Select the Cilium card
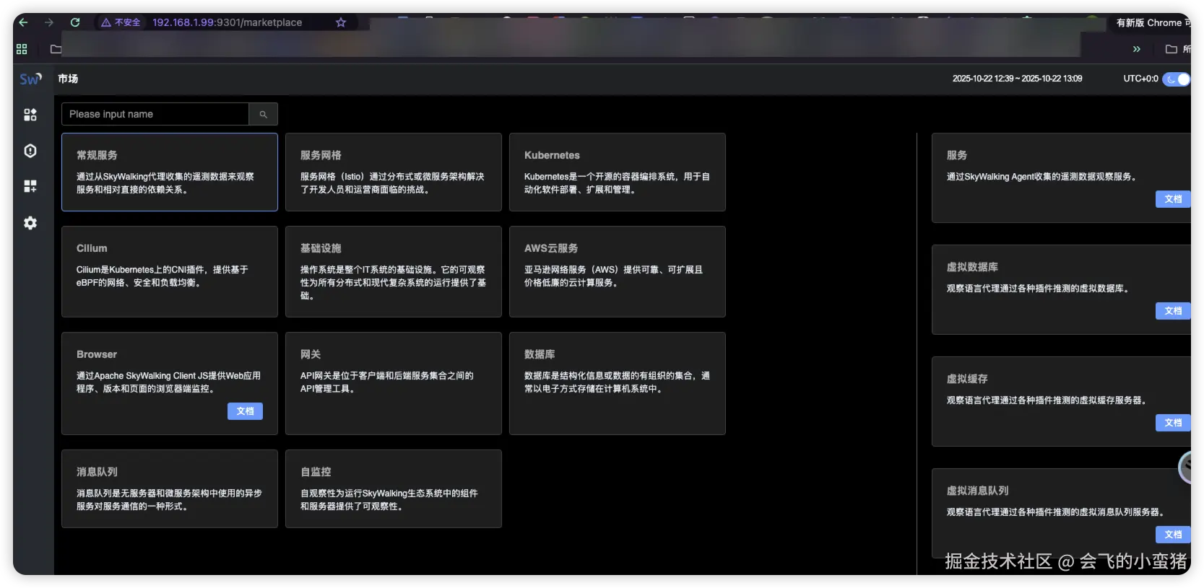This screenshot has width=1204, height=588. [170, 271]
